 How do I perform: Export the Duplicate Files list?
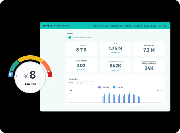(81, 70)
